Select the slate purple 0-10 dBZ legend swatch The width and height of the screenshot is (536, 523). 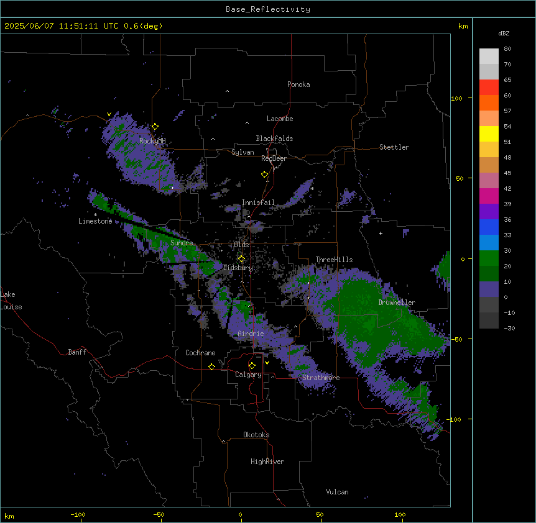(x=489, y=289)
